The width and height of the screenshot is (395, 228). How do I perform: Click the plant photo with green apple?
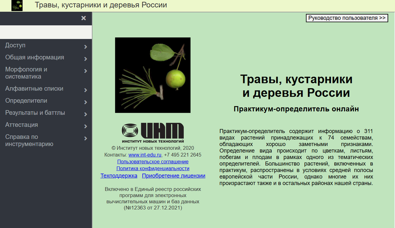[152, 75]
